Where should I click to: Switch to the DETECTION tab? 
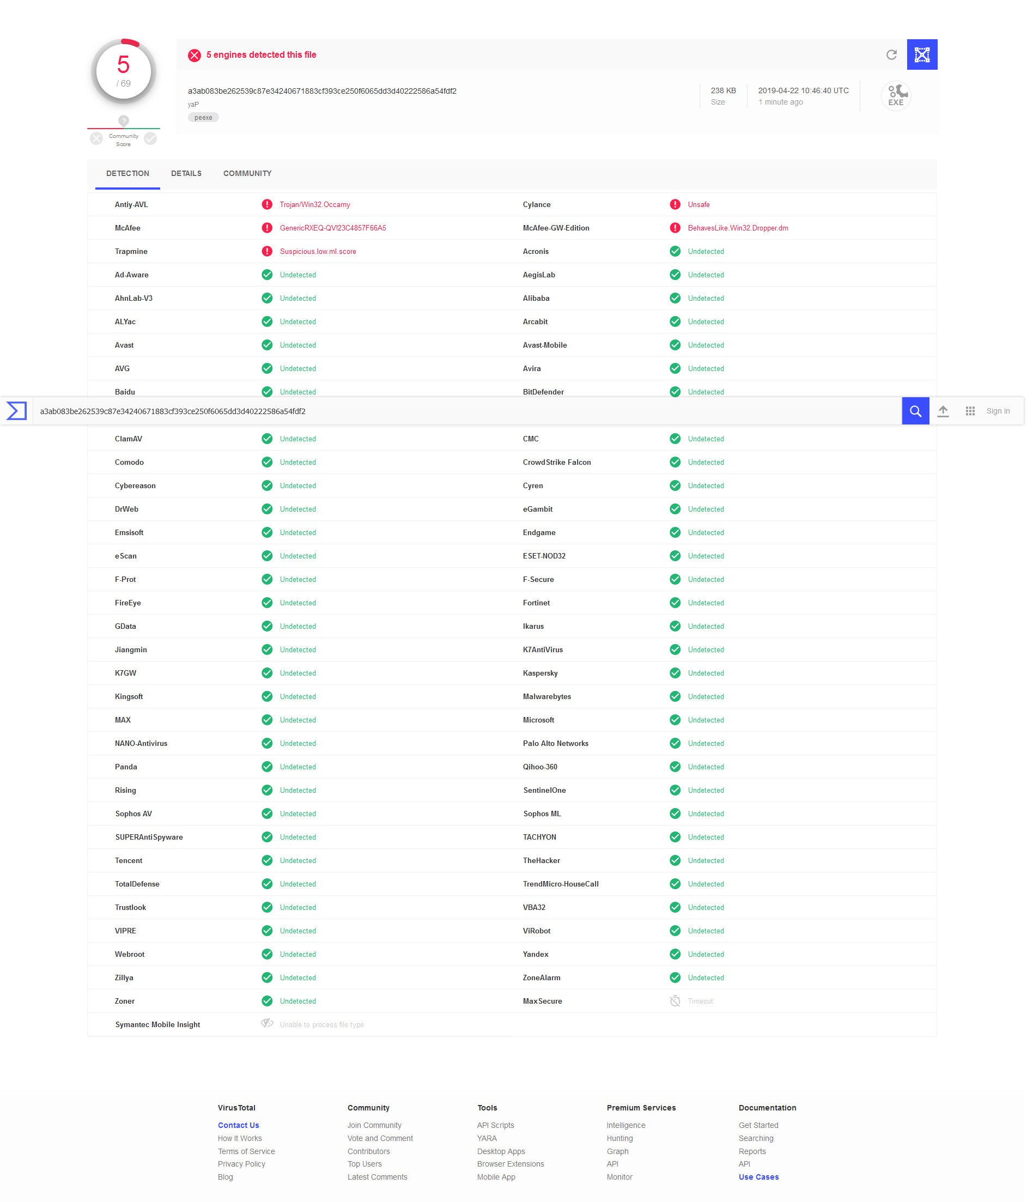click(129, 174)
